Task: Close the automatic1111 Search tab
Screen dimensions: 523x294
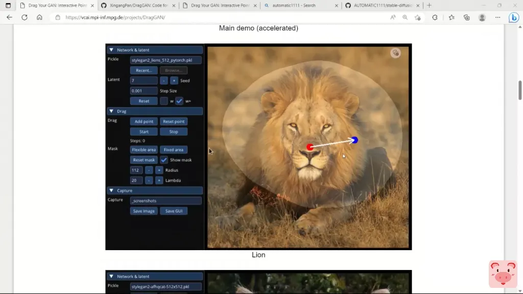Action: tap(336, 6)
